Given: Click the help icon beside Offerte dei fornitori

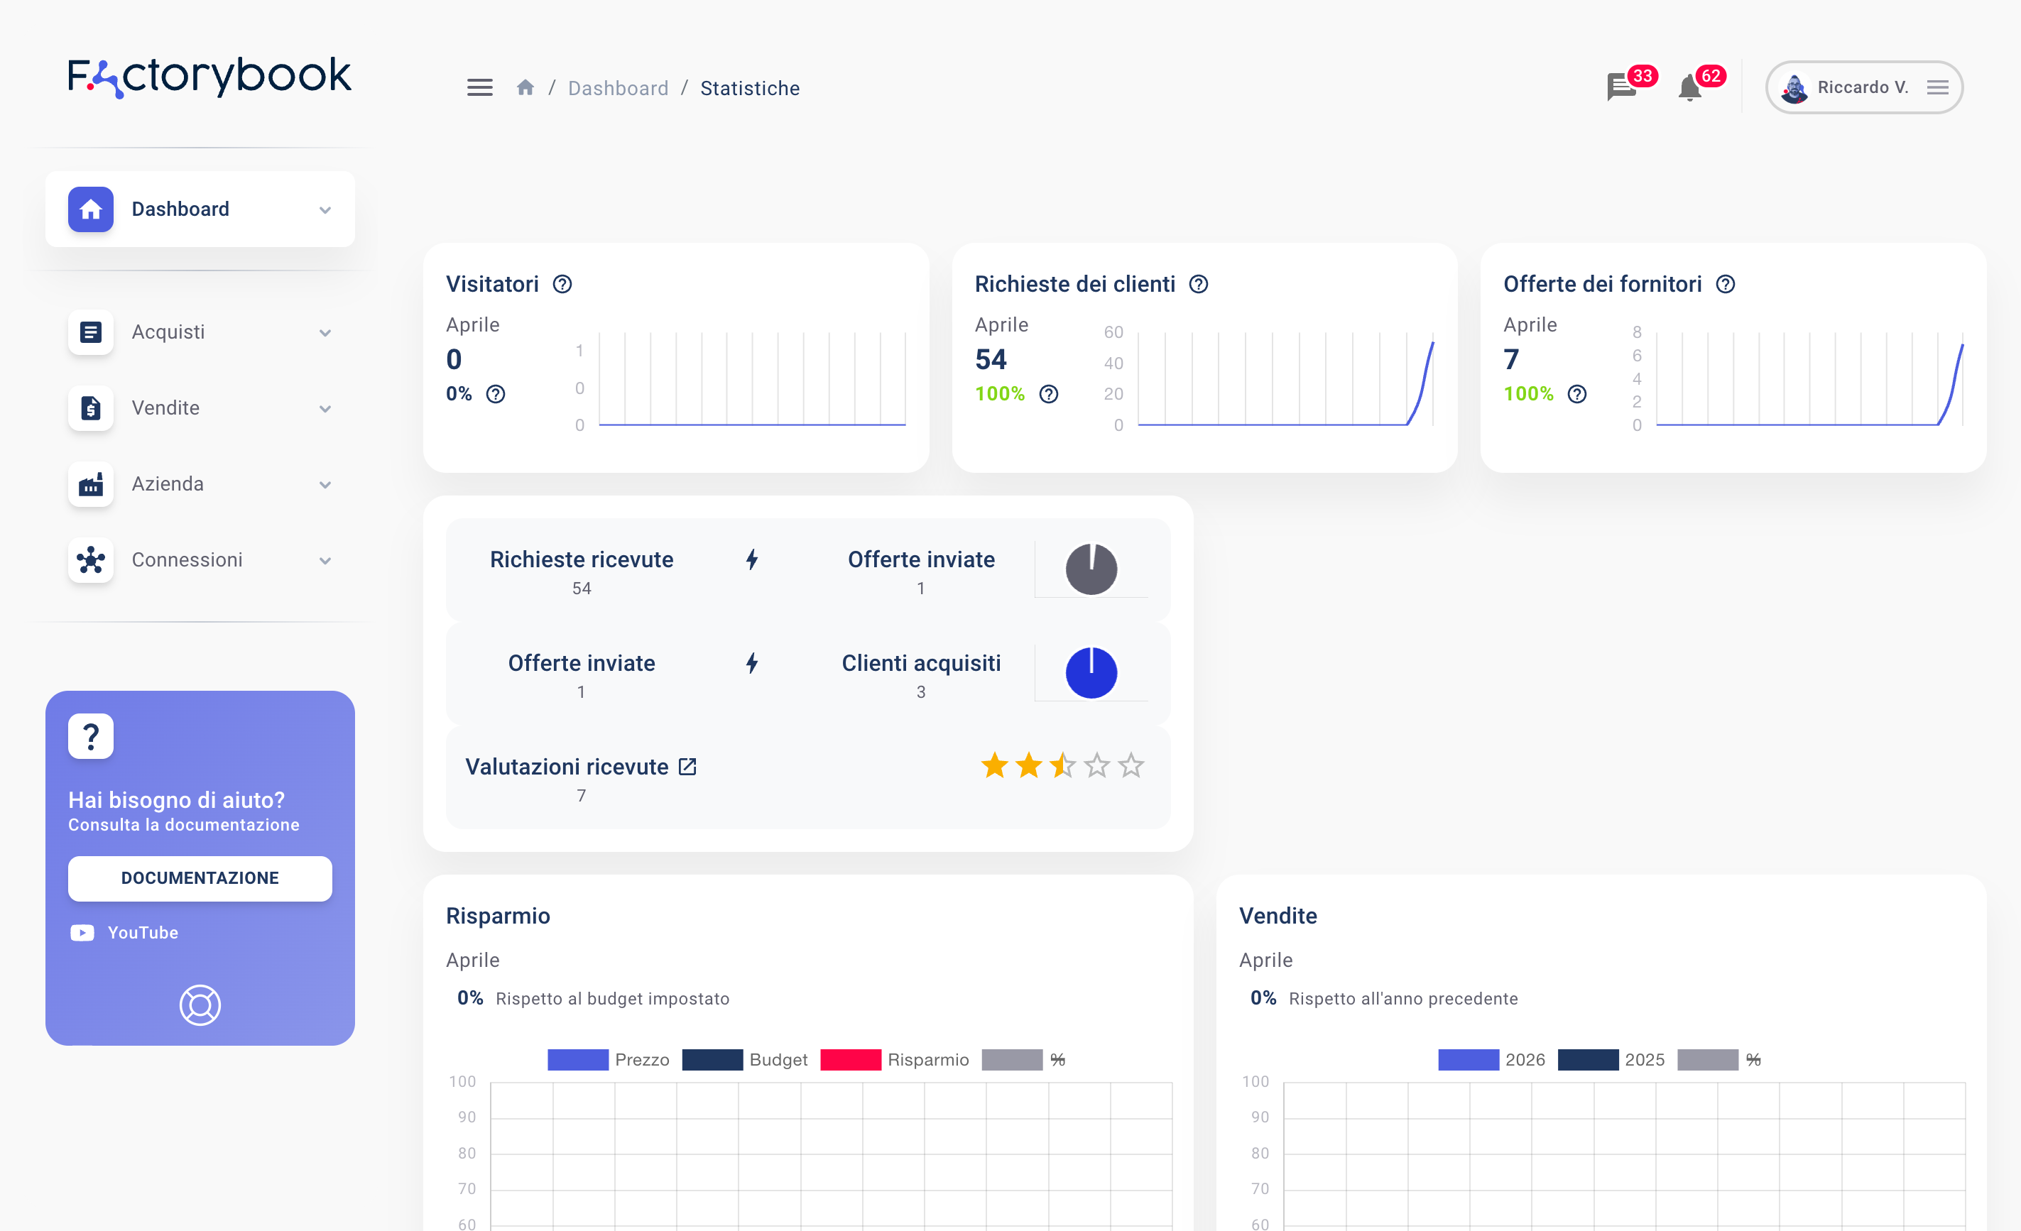Looking at the screenshot, I should (1726, 285).
